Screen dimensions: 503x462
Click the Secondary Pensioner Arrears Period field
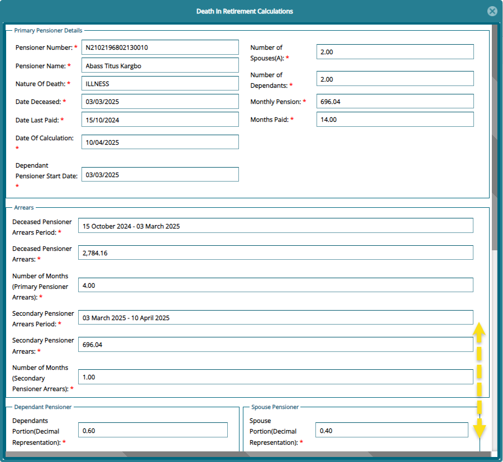(275, 317)
